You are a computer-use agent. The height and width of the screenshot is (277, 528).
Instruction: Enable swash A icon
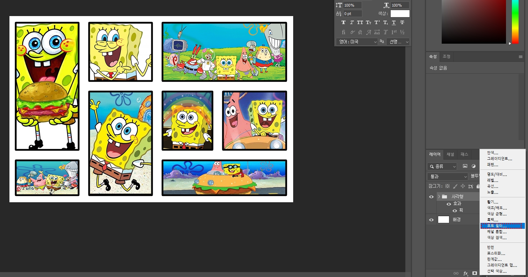coord(369,32)
